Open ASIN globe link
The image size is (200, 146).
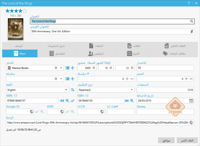coord(62,112)
